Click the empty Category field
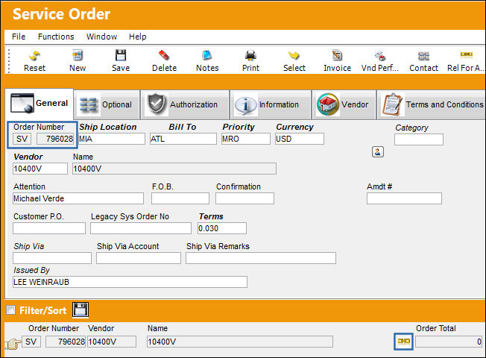Screen dimensions: 486x358 pyautogui.click(x=419, y=139)
